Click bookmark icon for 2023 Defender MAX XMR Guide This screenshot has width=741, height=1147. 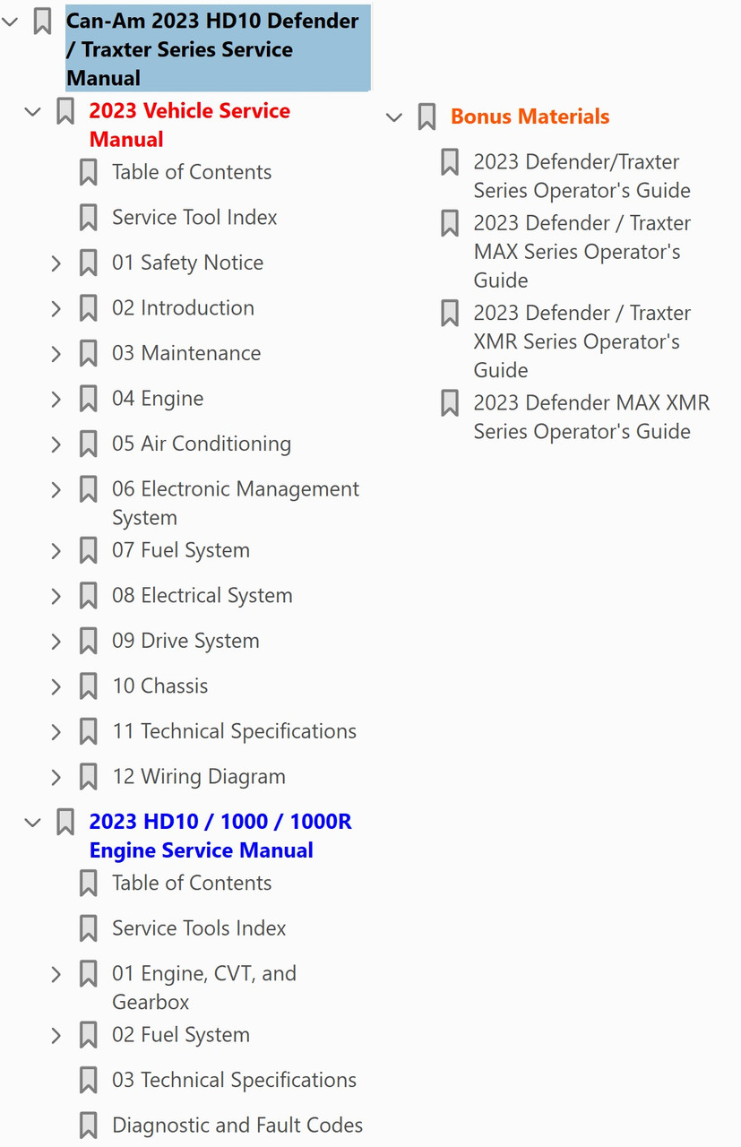450,403
